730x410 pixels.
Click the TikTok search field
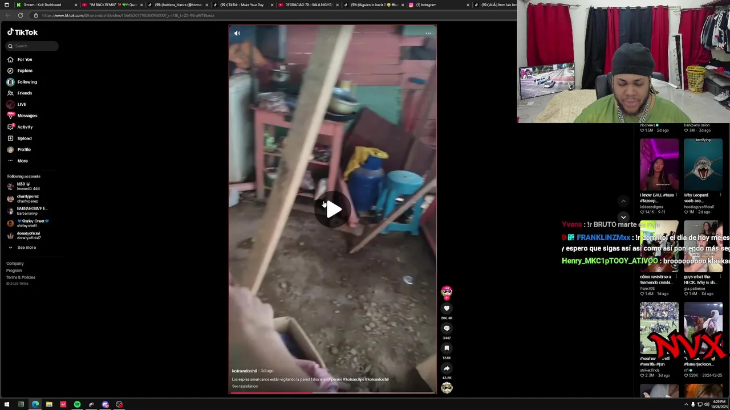coord(32,46)
